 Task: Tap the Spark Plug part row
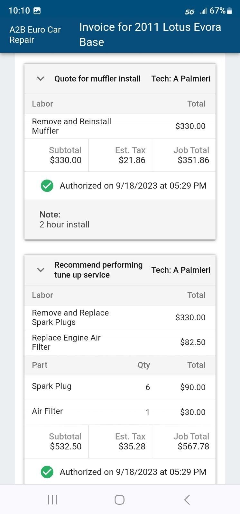point(120,387)
